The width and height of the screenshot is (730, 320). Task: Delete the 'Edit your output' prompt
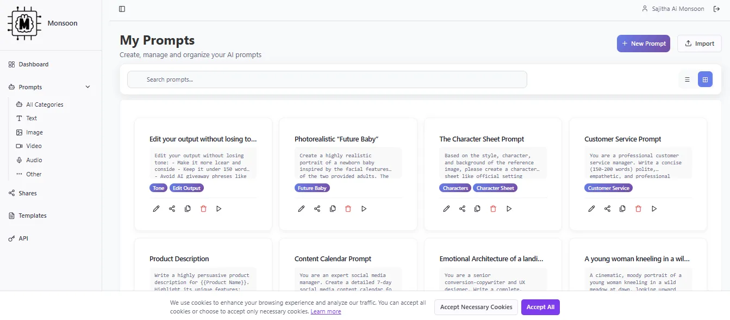click(203, 208)
